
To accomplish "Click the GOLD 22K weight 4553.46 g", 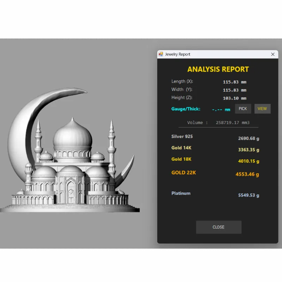I will [247, 174].
